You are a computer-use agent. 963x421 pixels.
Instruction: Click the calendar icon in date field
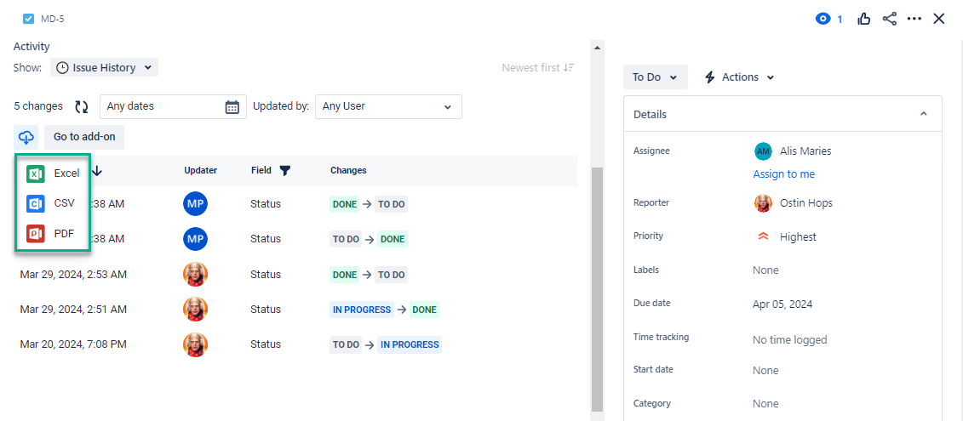tap(232, 106)
